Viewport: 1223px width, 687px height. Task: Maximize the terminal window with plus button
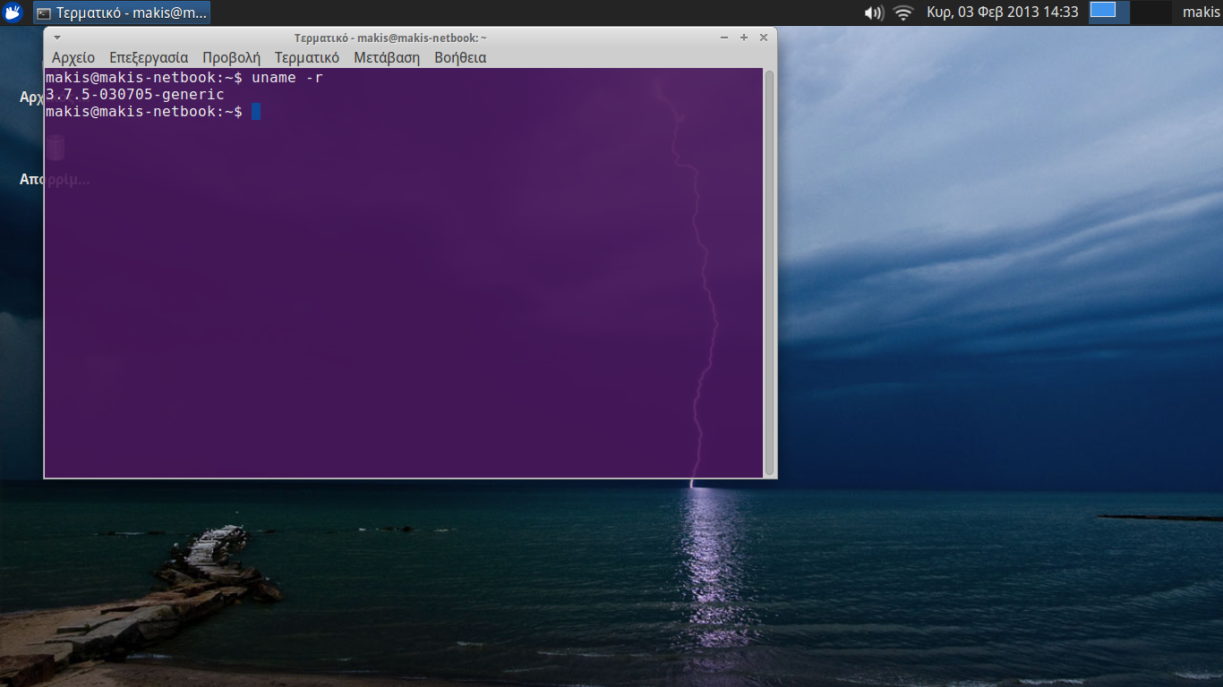pos(744,38)
